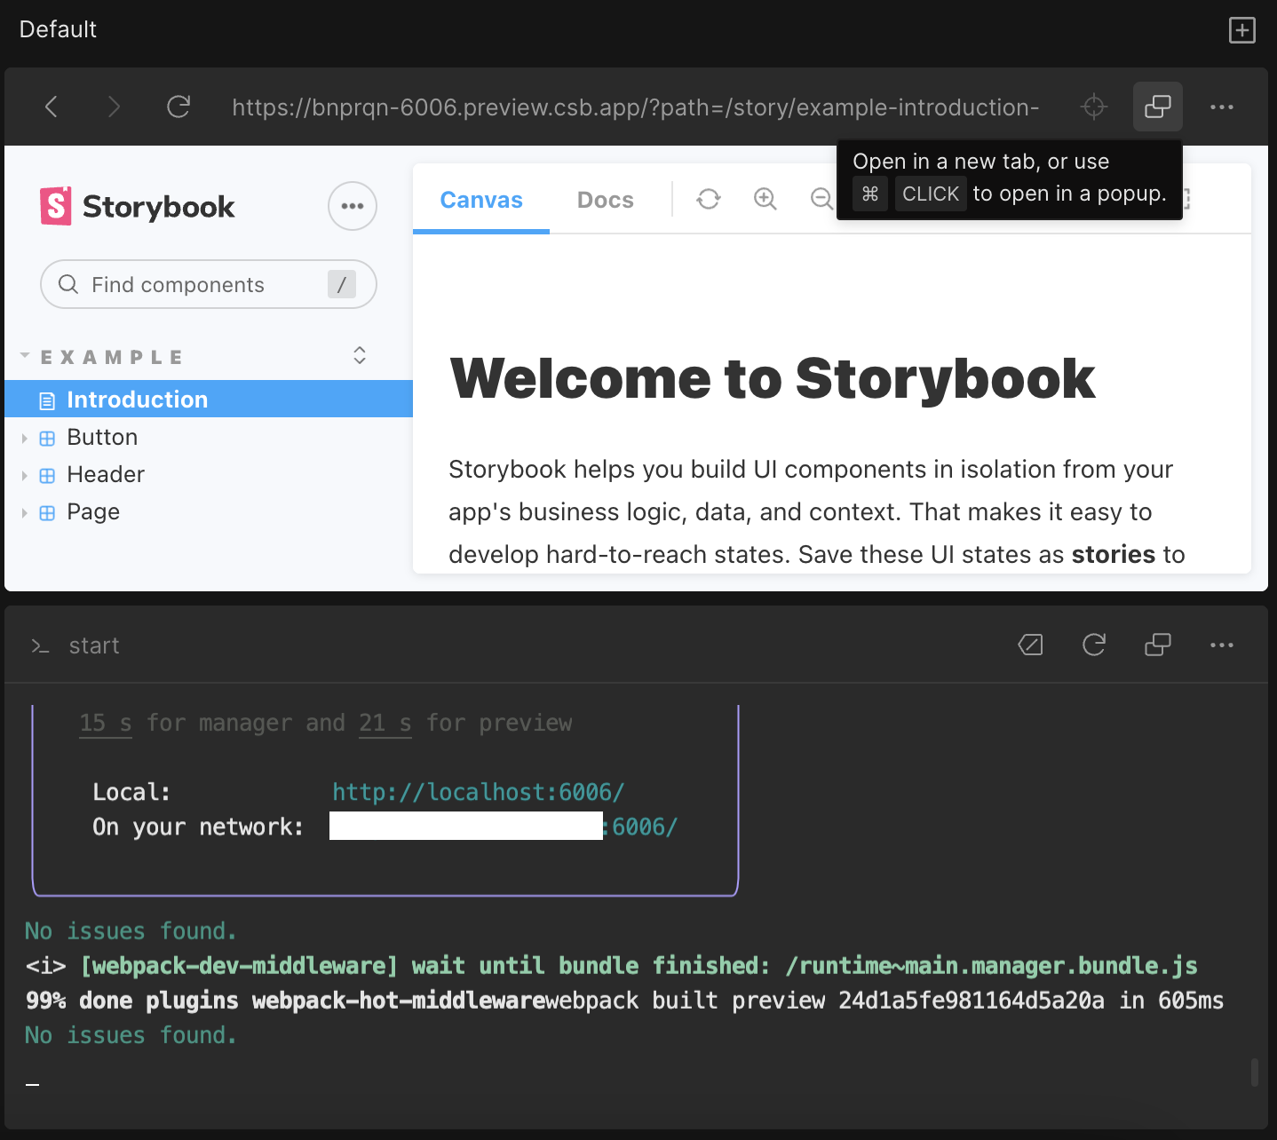Remount the component with refresh icon
Viewport: 1277px width, 1140px height.
coord(709,199)
